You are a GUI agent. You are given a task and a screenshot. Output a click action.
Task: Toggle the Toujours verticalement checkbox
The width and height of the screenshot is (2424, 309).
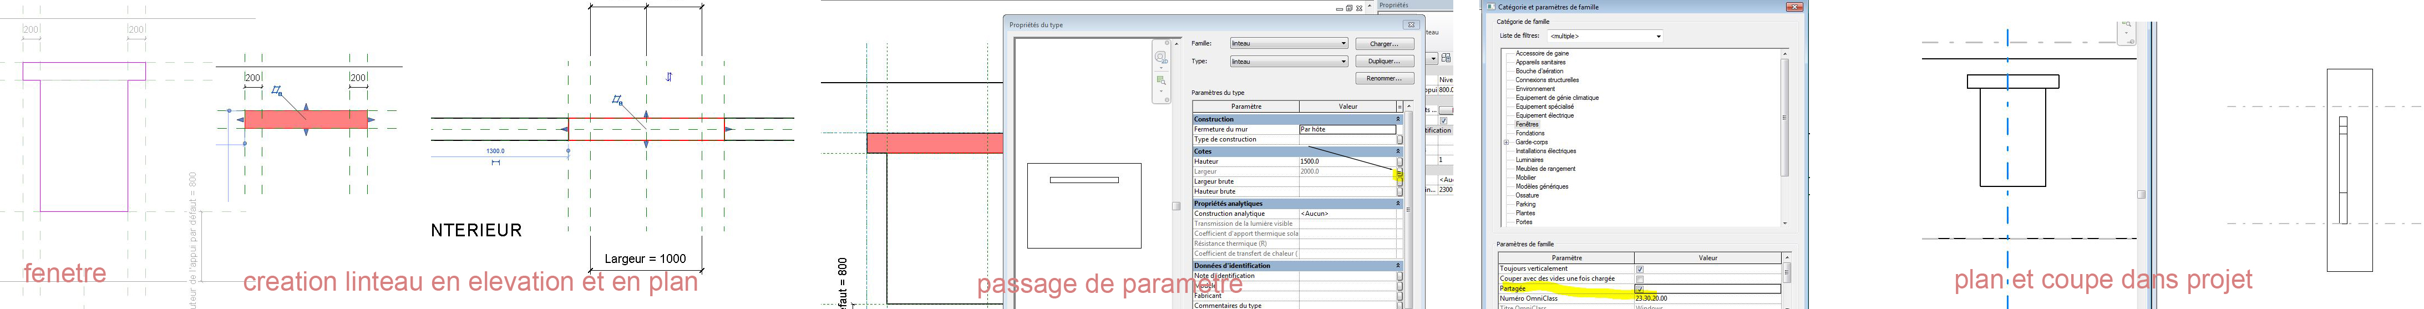point(1640,270)
